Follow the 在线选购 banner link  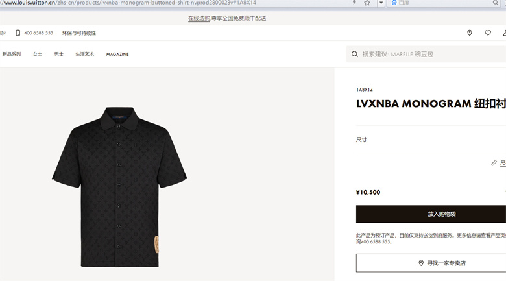[199, 18]
